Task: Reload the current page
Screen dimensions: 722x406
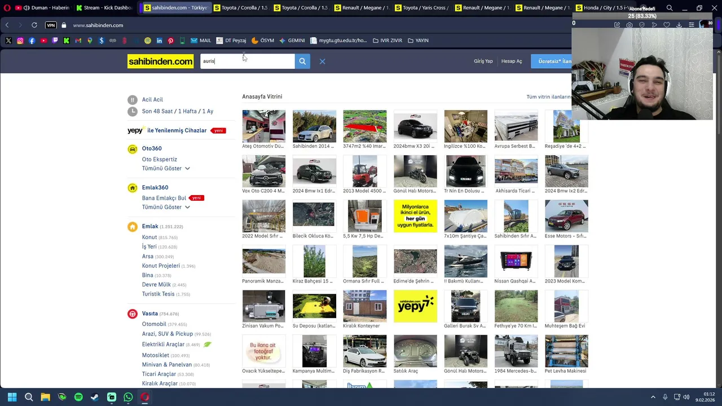Action: pos(34,25)
